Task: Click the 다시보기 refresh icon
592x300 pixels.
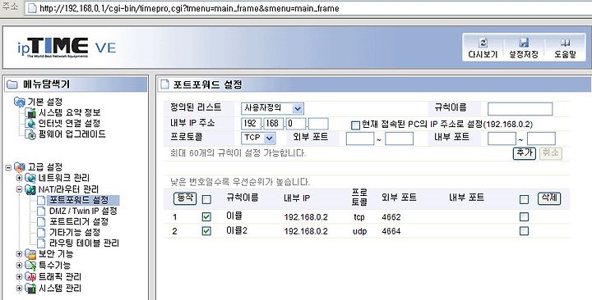Action: [x=483, y=43]
